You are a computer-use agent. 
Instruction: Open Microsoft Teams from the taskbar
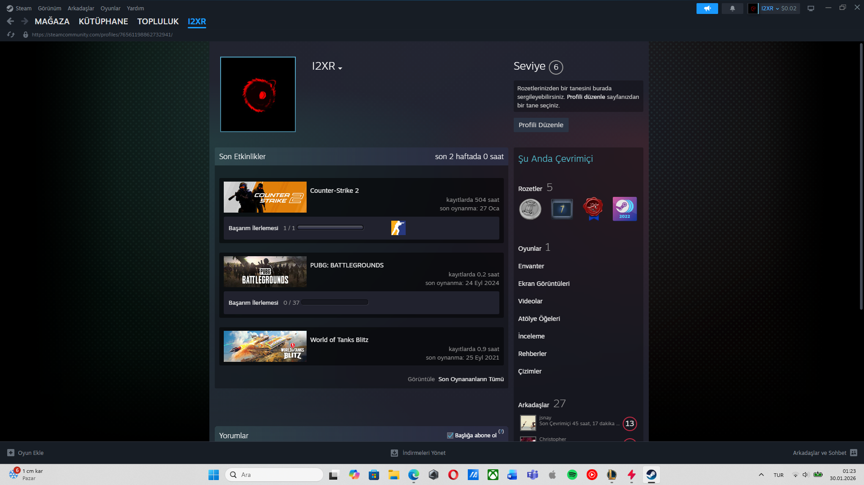(533, 475)
